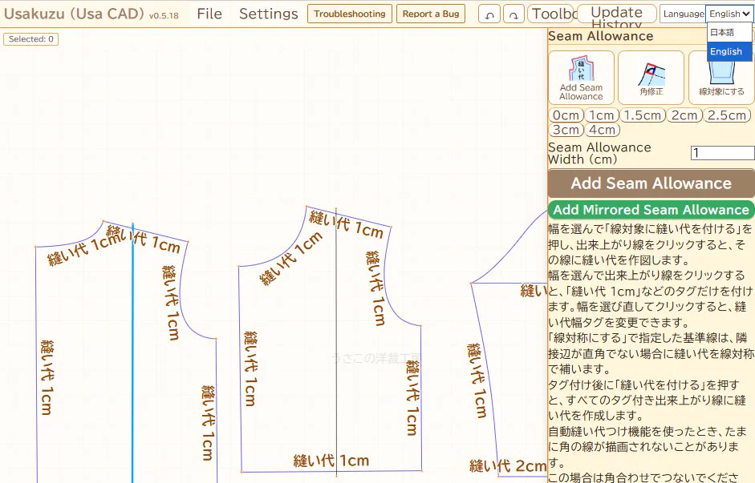Viewport: 755px width, 483px height.
Task: Select the Add Seam Allowance tool icon
Action: point(581,78)
